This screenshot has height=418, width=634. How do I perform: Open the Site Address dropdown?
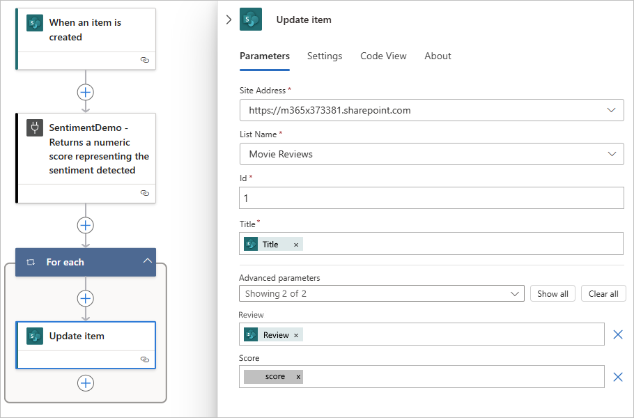tap(611, 110)
